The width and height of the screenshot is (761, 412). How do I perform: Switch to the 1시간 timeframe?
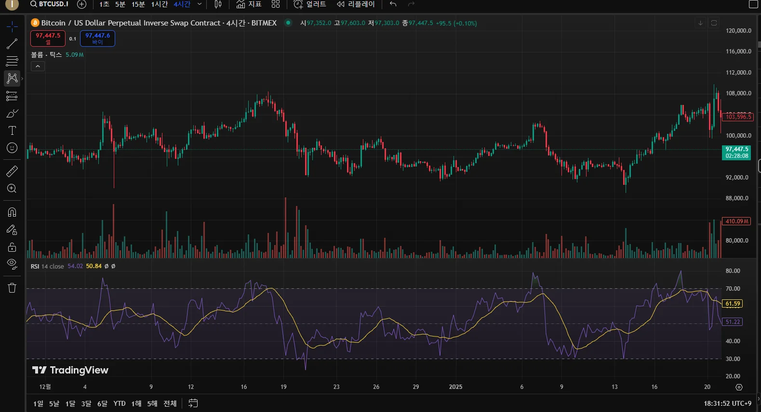(x=159, y=4)
